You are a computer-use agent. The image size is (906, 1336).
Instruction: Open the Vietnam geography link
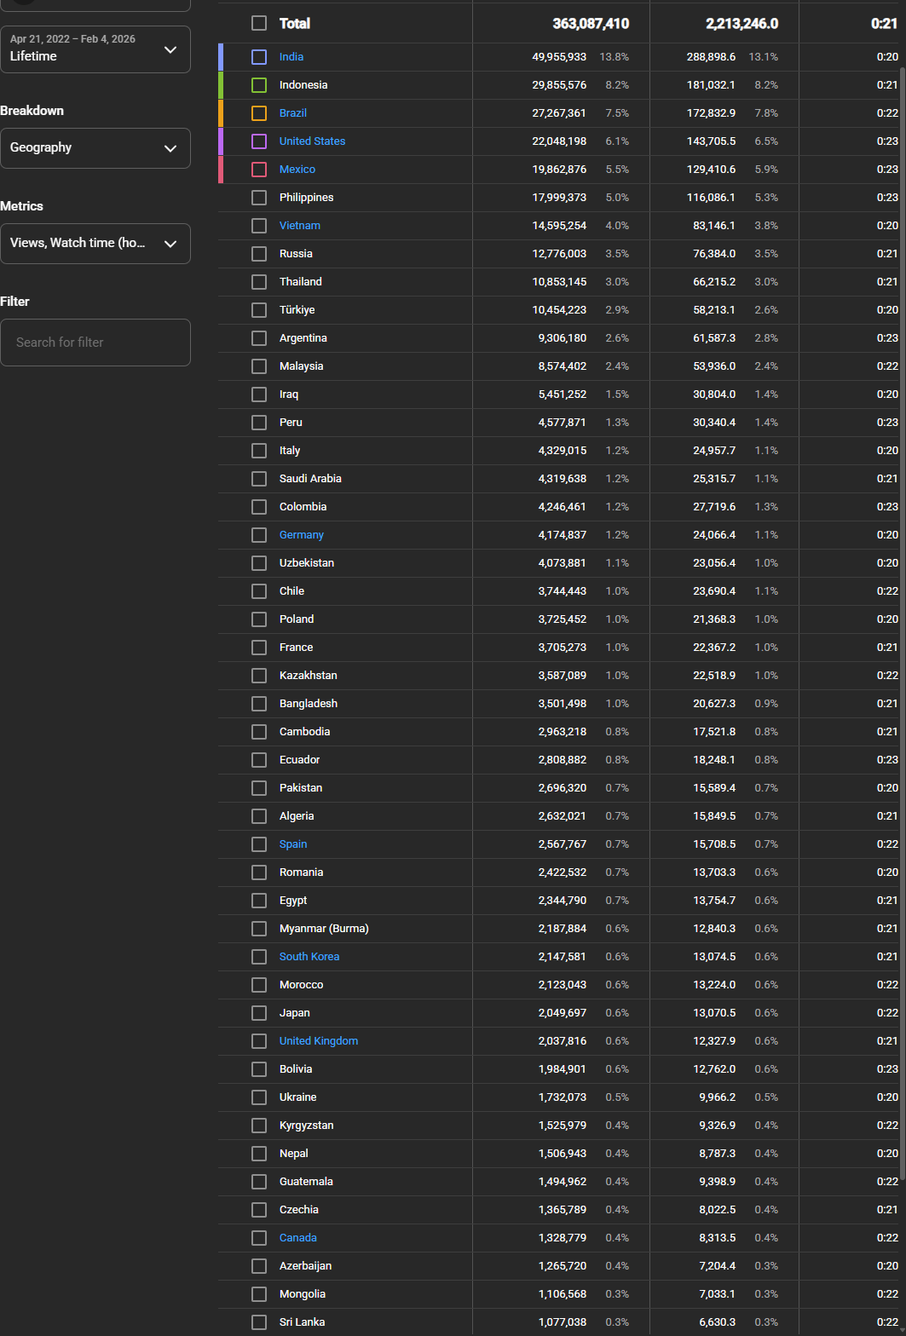[x=300, y=226]
